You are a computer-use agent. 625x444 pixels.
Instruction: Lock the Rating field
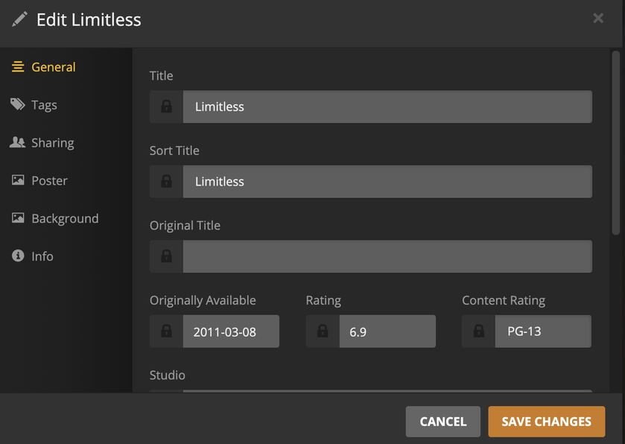[x=323, y=332]
